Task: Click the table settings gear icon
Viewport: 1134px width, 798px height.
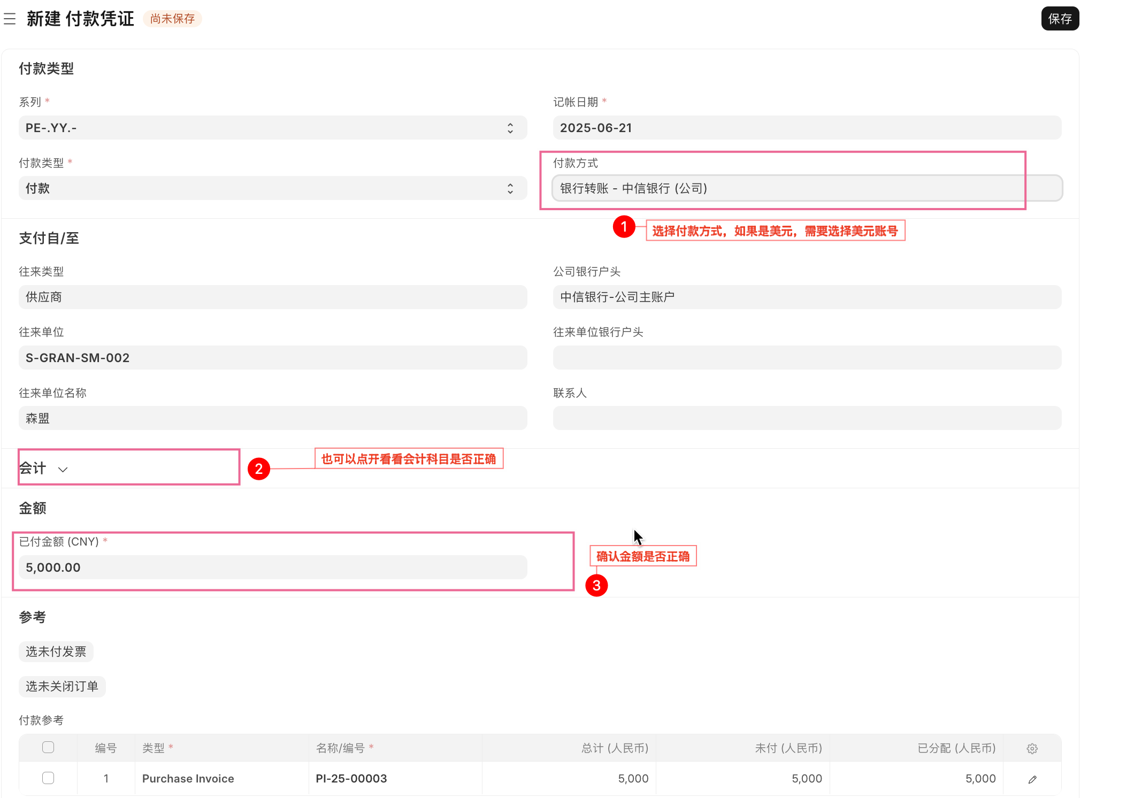Action: click(1032, 748)
